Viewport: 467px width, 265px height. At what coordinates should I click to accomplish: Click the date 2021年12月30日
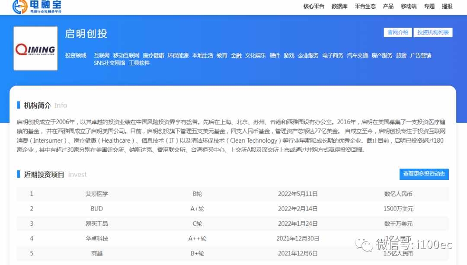pos(298,239)
